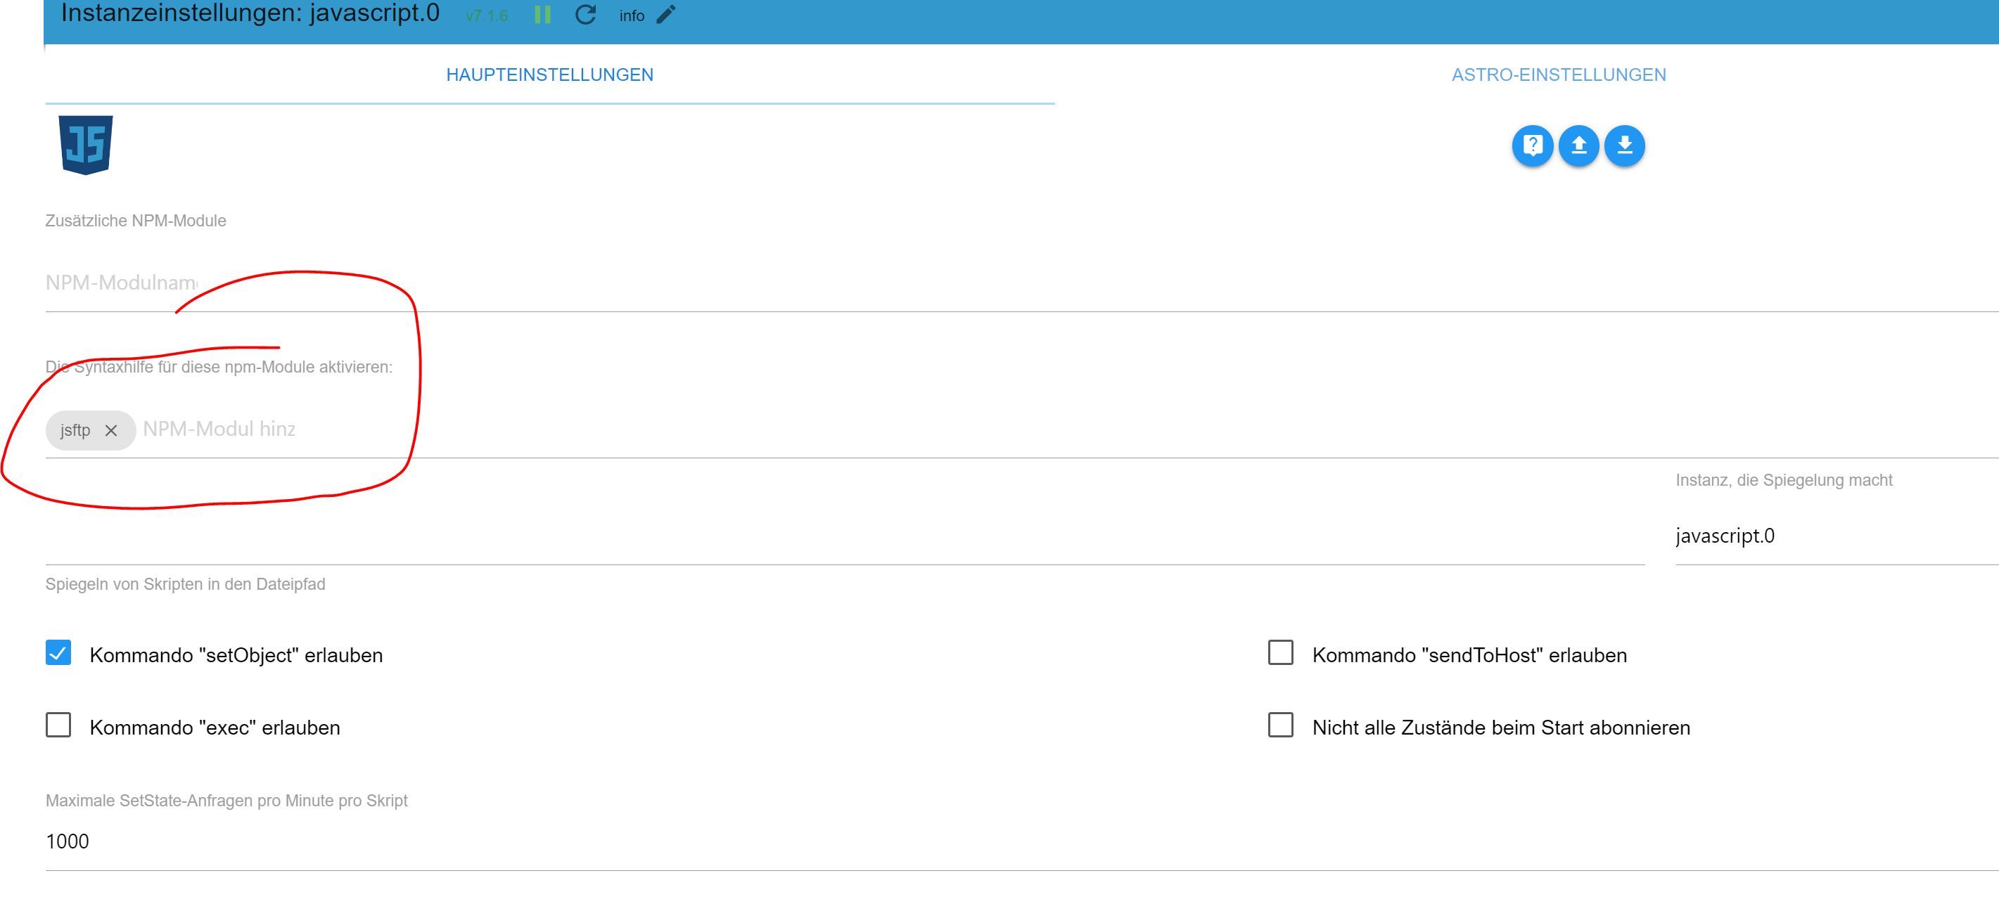Tick Nicht alle Zustände beim Start abonnieren
The image size is (1999, 904).
pos(1280,725)
